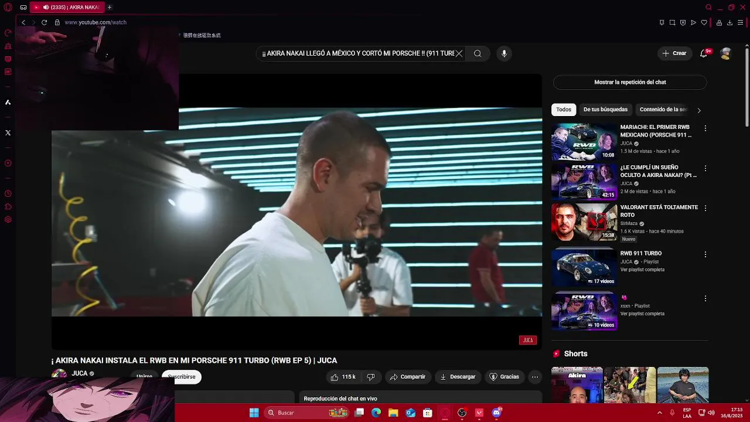
Task: Open options menu for ¿LE CUMPLÍ UN SUEÑO video
Action: pos(705,169)
